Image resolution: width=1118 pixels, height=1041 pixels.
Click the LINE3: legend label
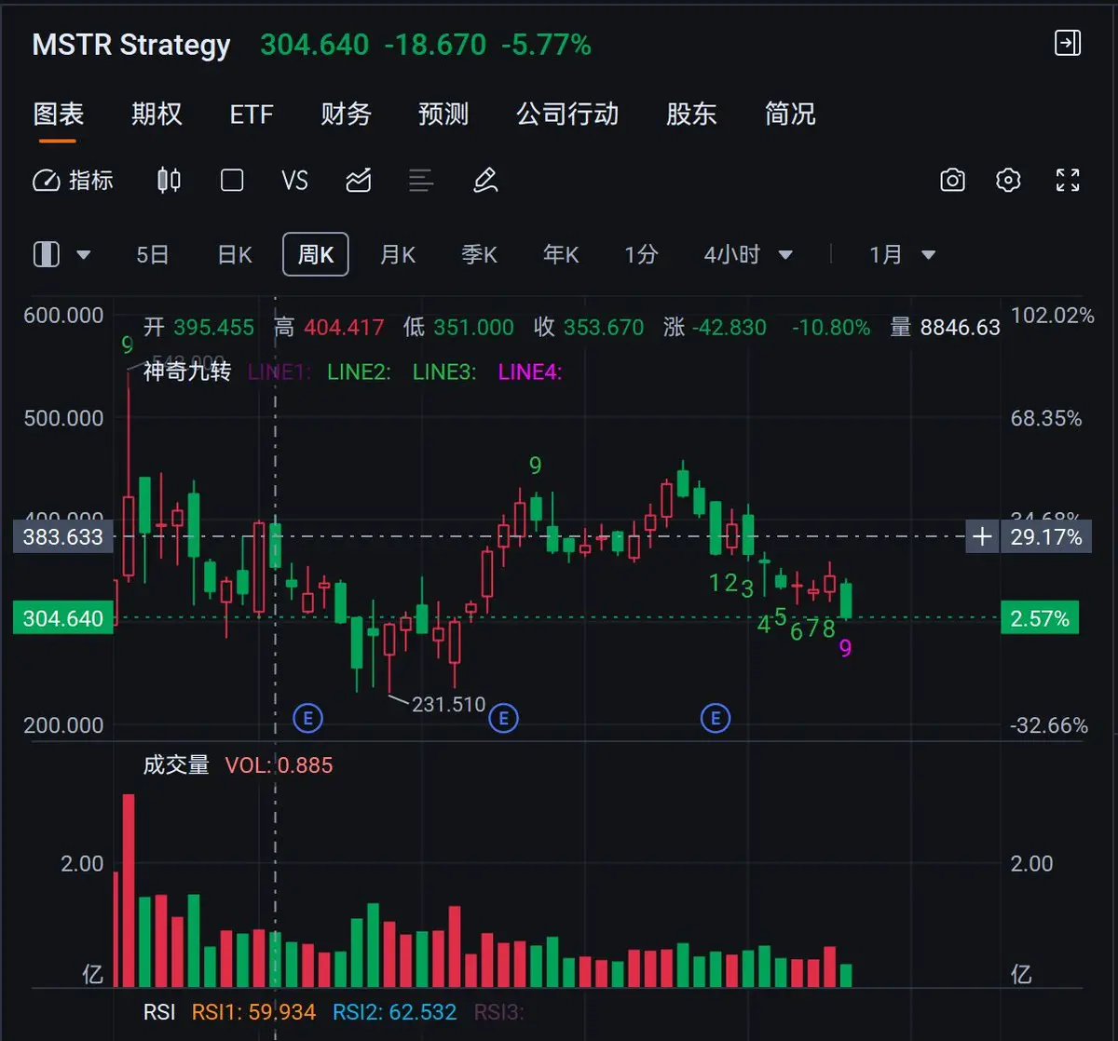(x=444, y=372)
